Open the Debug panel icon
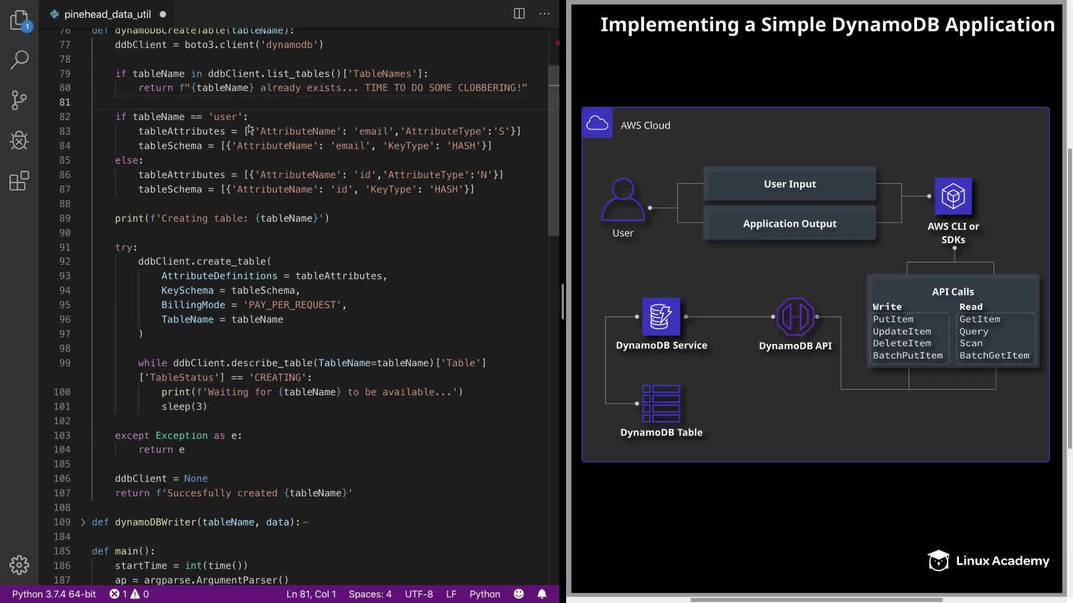Viewport: 1073px width, 603px height. click(x=20, y=140)
